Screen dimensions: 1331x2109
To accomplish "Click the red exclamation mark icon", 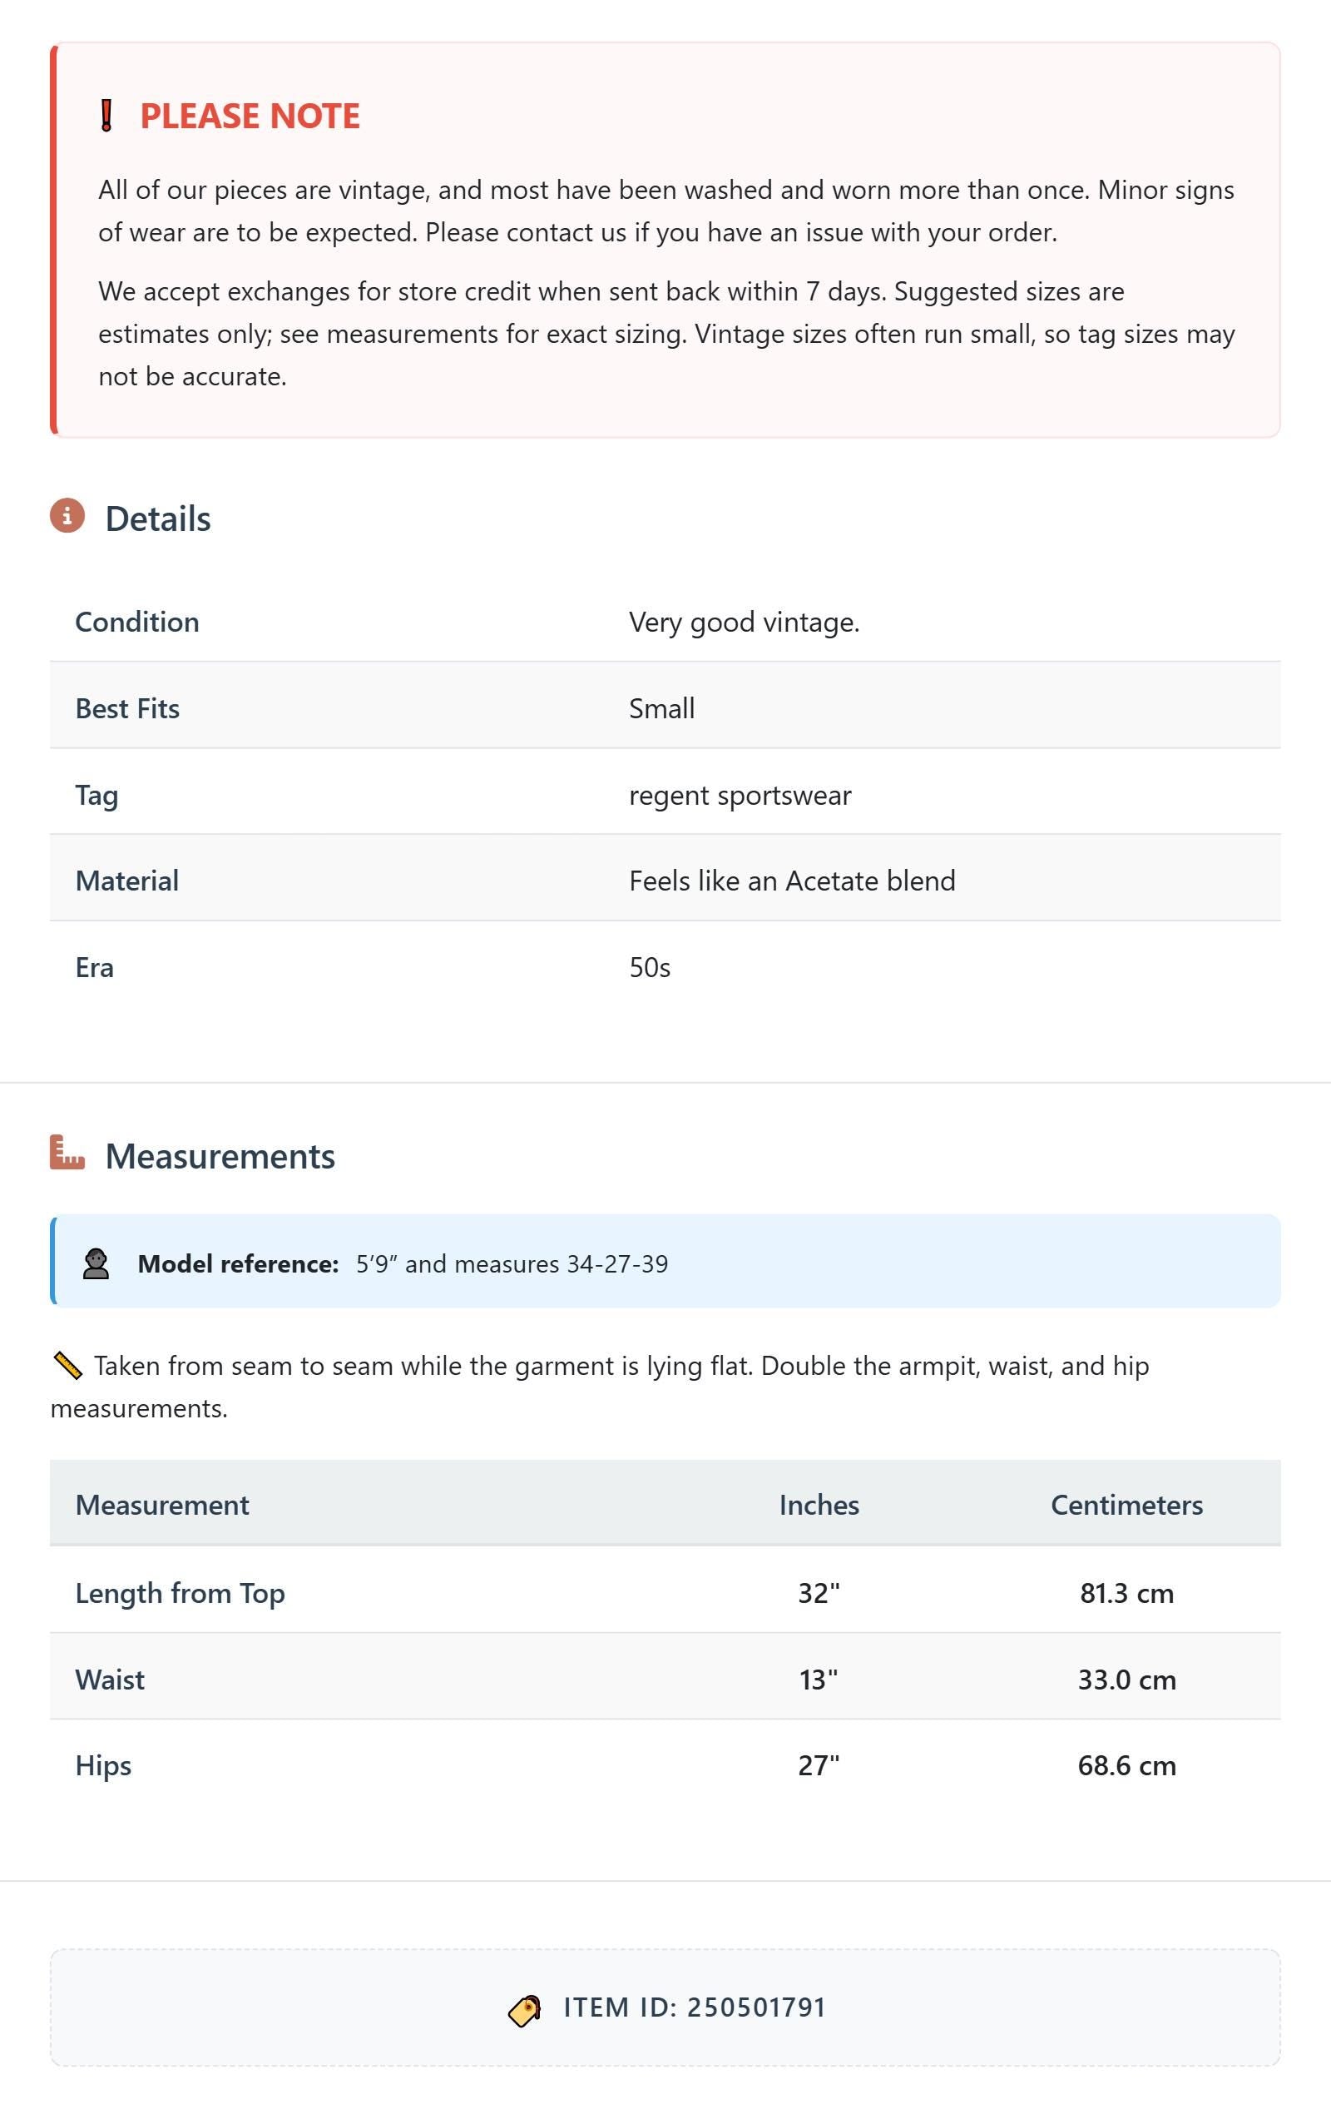I will (106, 116).
